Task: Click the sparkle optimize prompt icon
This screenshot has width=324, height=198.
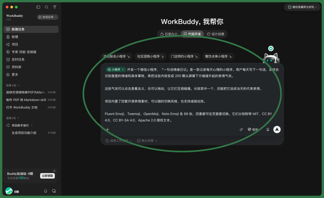Action: point(241,130)
